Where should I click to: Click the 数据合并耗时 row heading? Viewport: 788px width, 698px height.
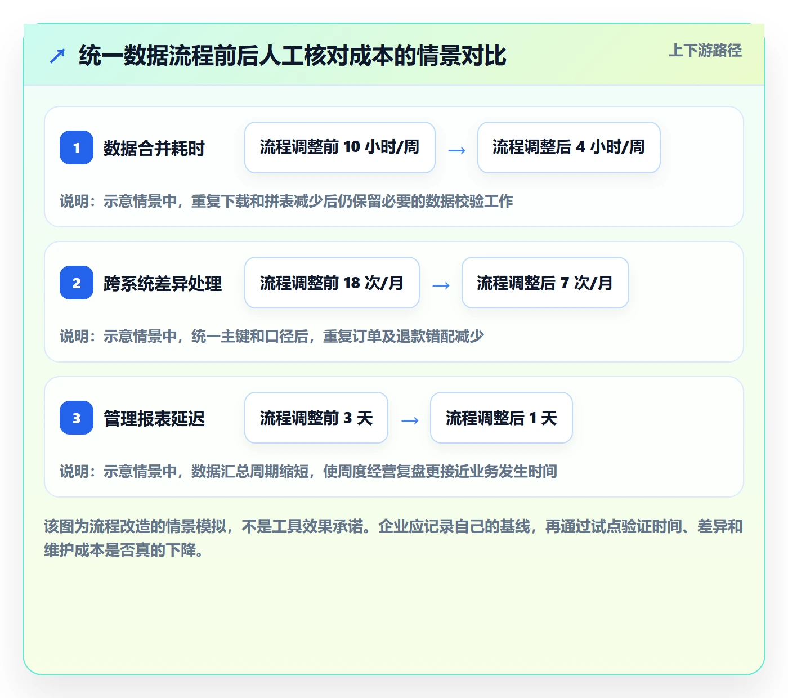click(x=154, y=149)
